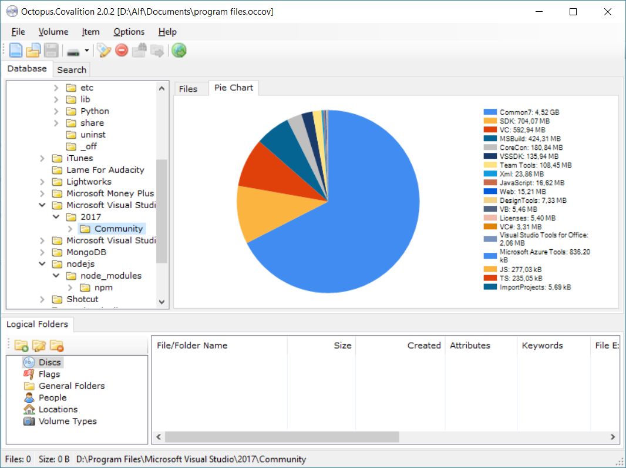Expand the npm folder
The width and height of the screenshot is (626, 468).
pyautogui.click(x=70, y=288)
